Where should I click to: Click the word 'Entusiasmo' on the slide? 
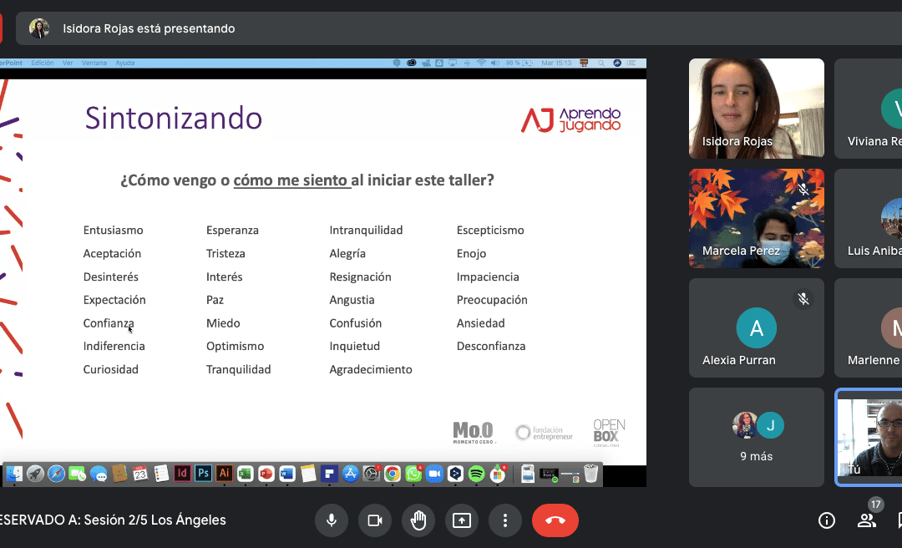[x=114, y=231]
